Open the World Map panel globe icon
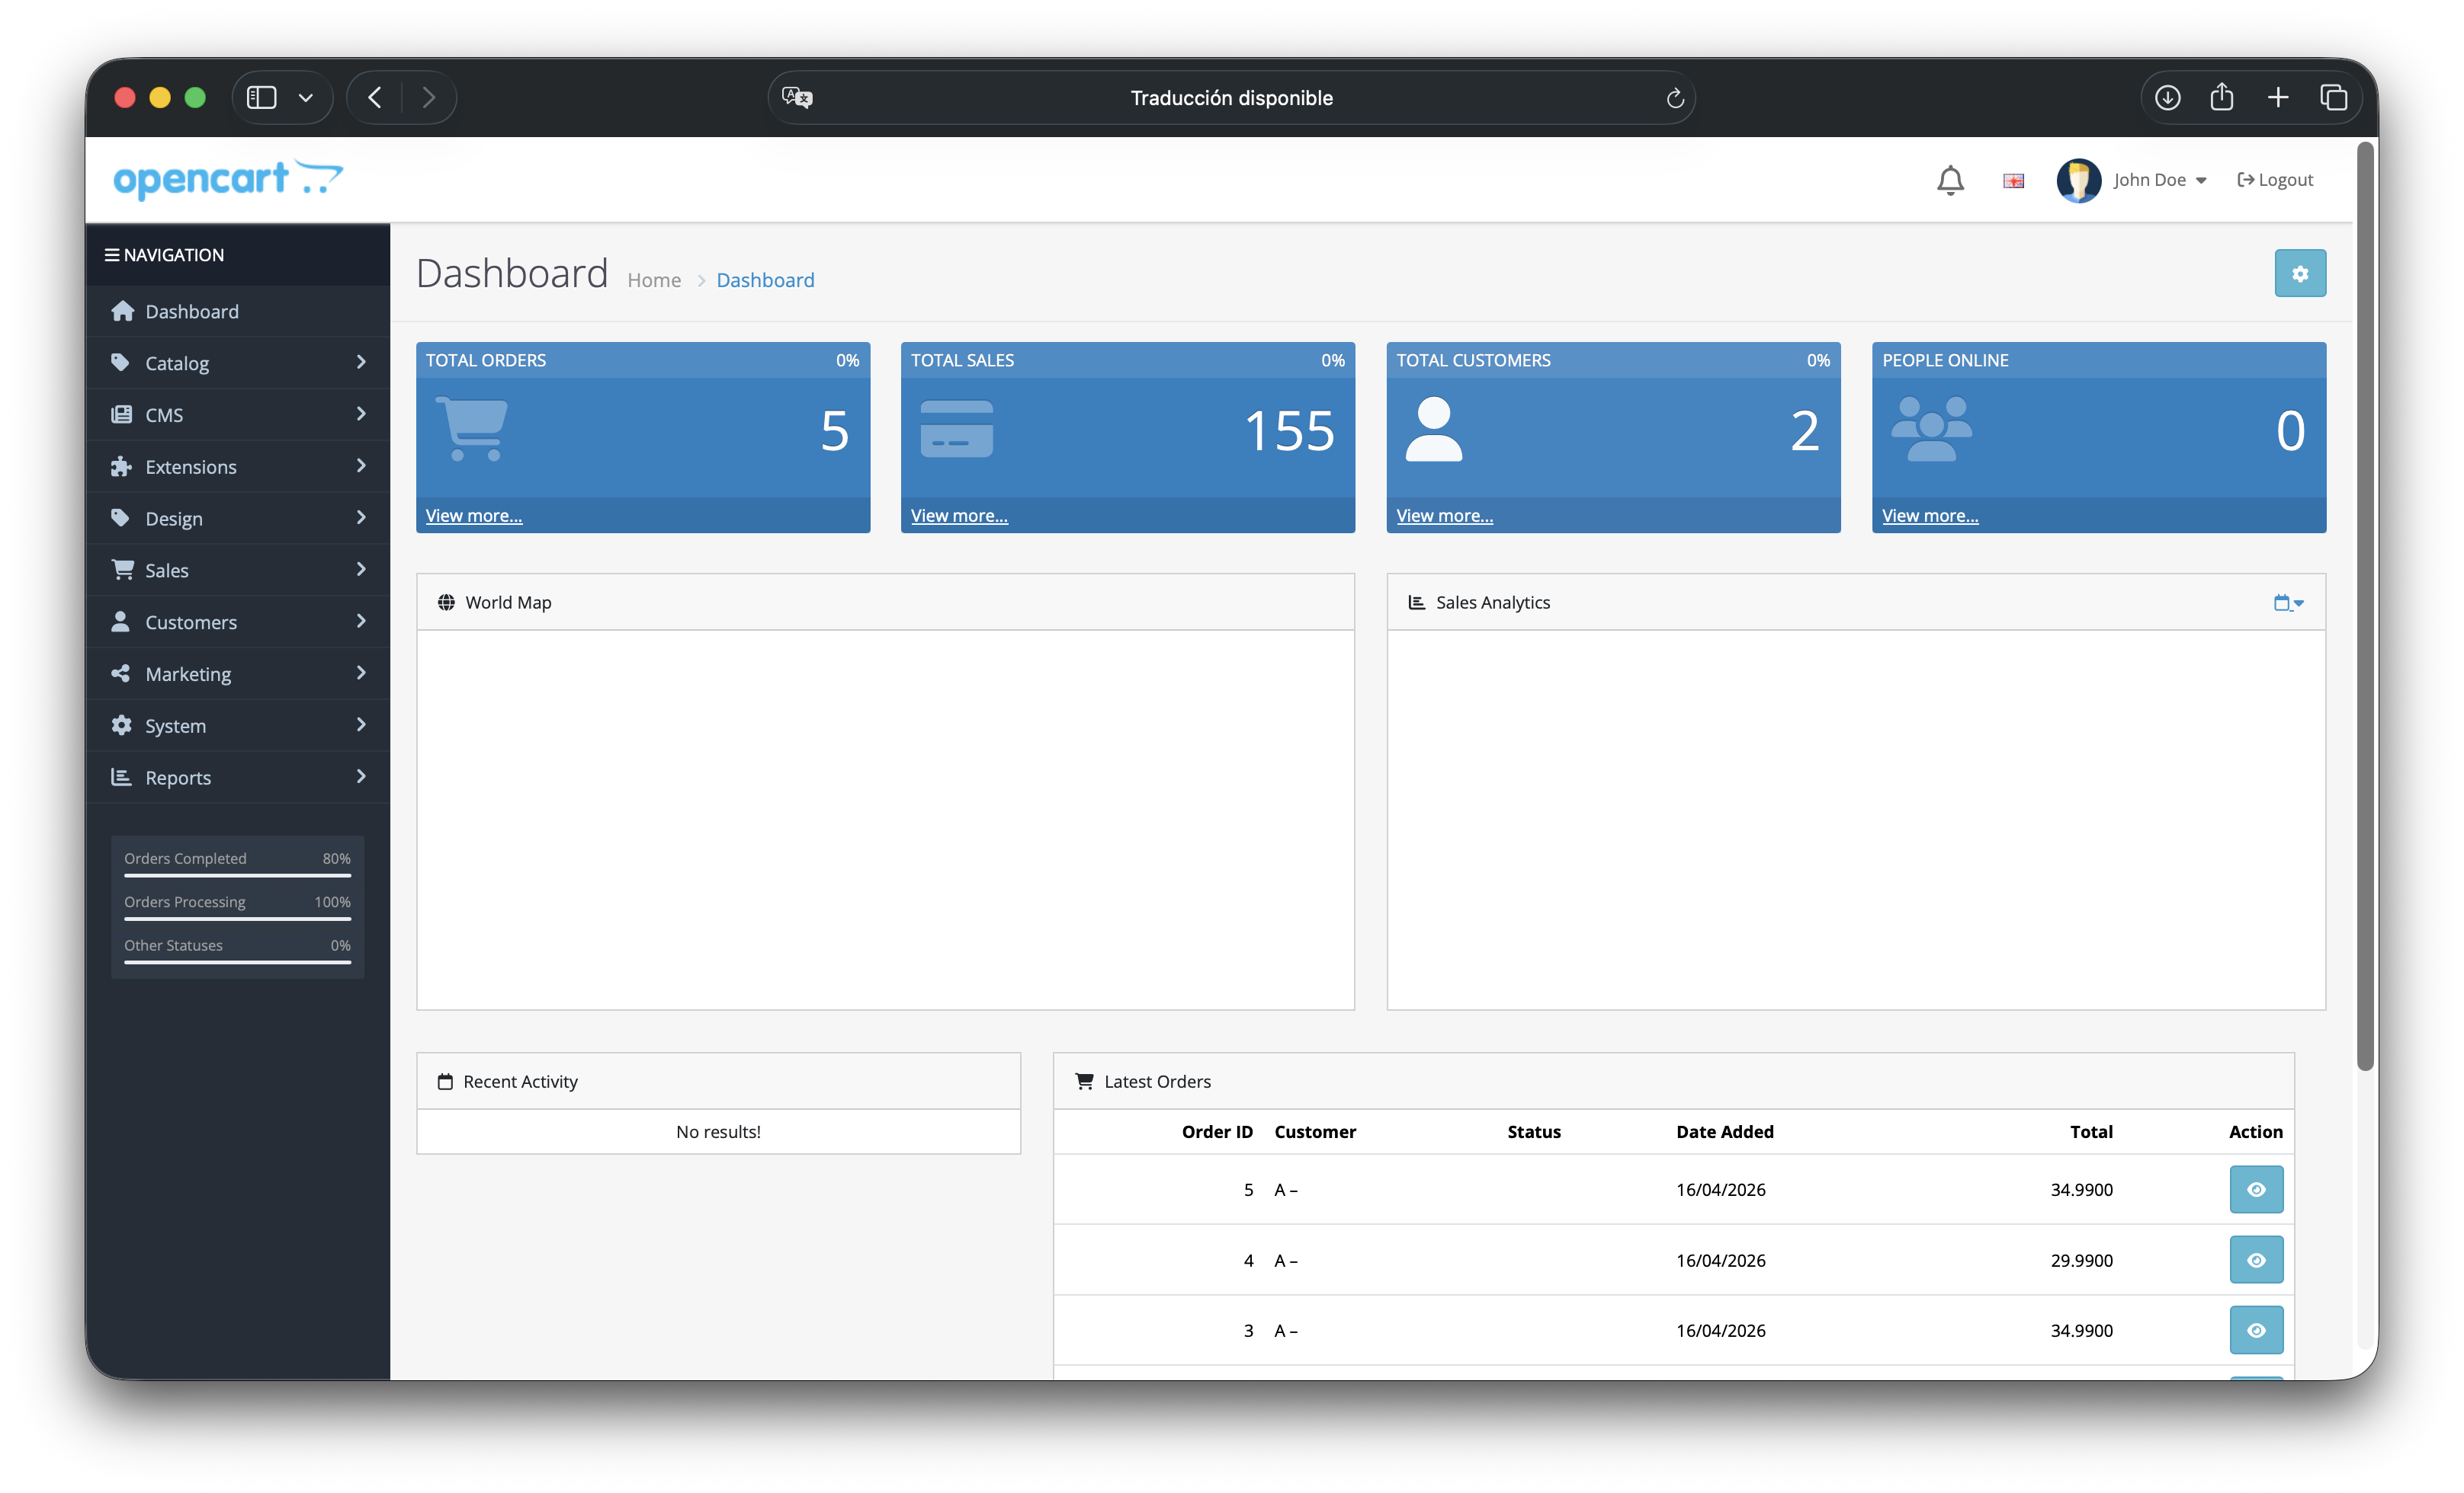Viewport: 2464px width, 1493px height. [x=446, y=602]
